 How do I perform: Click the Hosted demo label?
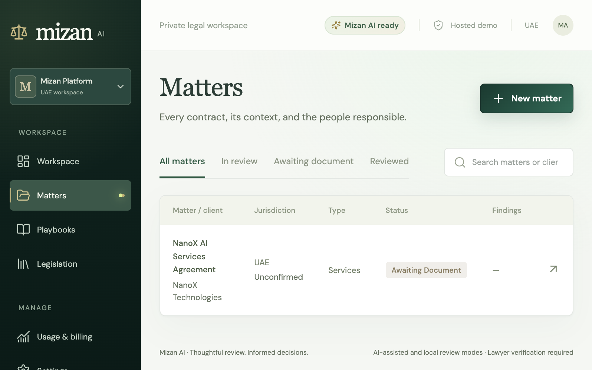click(x=474, y=25)
